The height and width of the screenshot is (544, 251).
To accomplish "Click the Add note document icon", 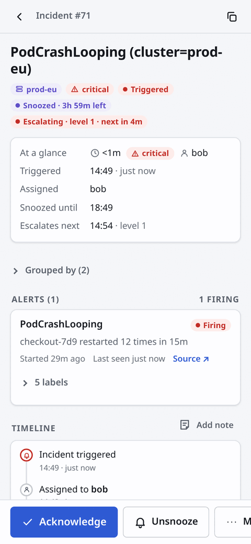I will pos(185,425).
